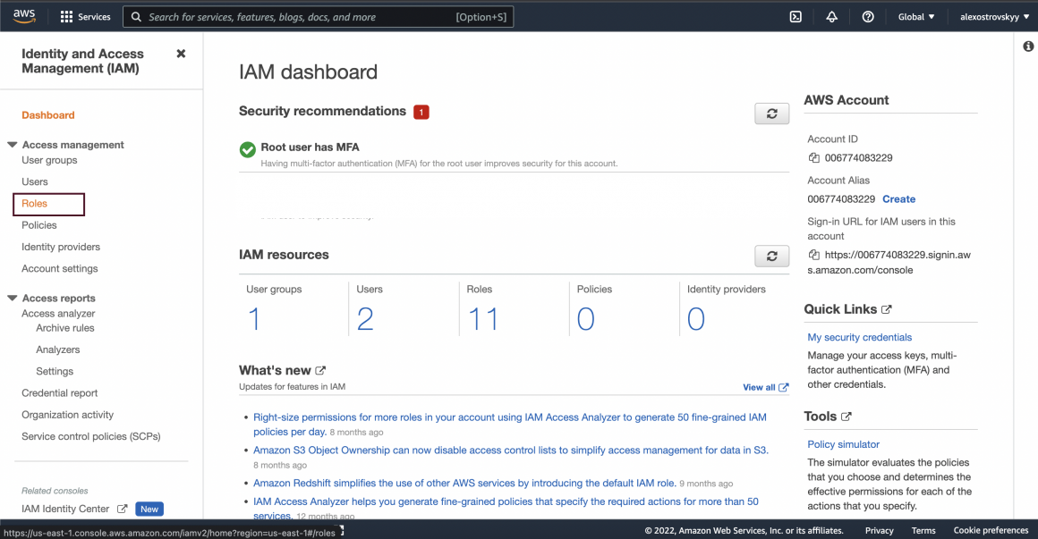
Task: Open the info panel icon
Action: coord(1028,46)
